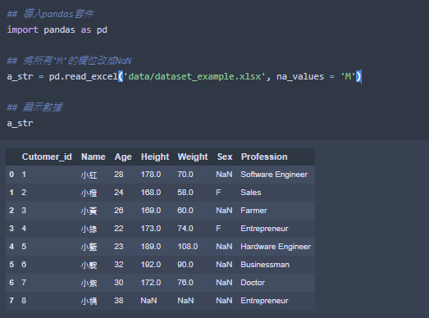
Task: Click the Doctor profession cell
Action: coord(253,283)
